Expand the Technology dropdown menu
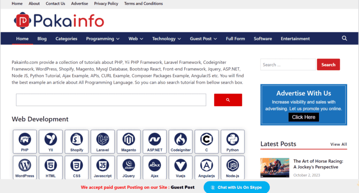 tap(167, 39)
